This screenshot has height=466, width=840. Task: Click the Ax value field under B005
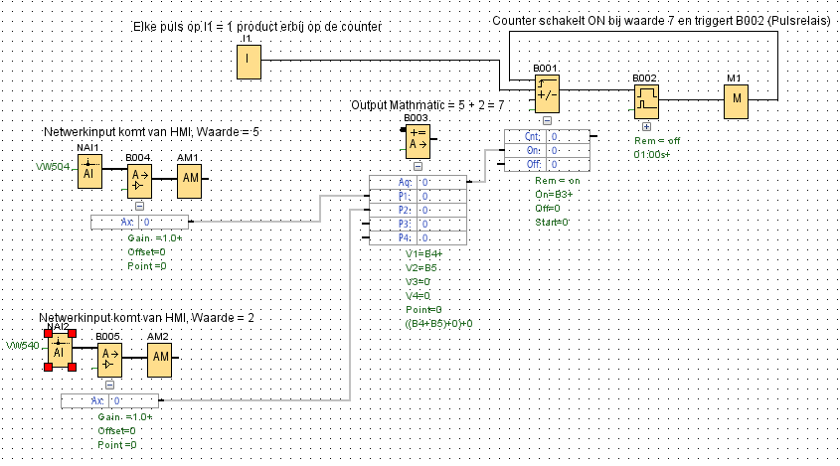pyautogui.click(x=134, y=400)
